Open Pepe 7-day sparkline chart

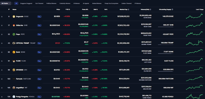(194, 34)
